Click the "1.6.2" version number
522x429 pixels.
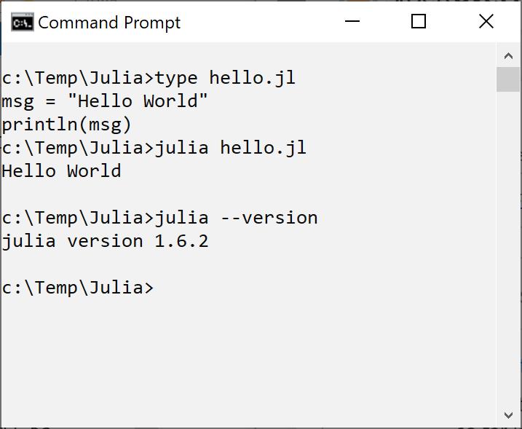coord(181,241)
